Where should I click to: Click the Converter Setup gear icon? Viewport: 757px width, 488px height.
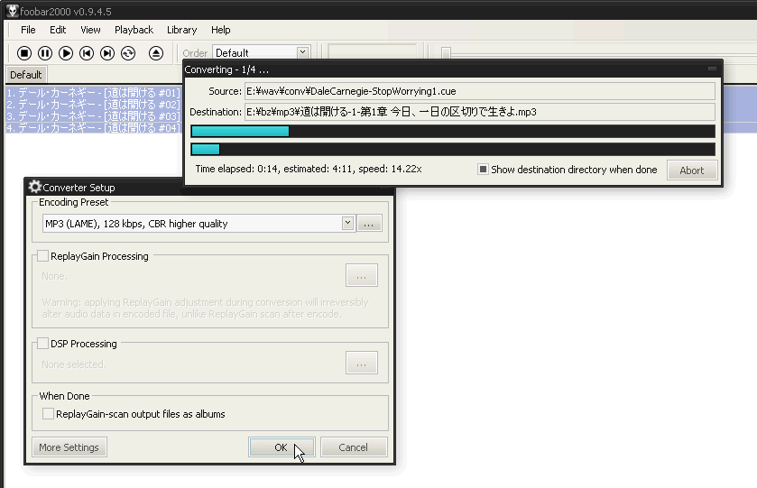click(x=35, y=187)
